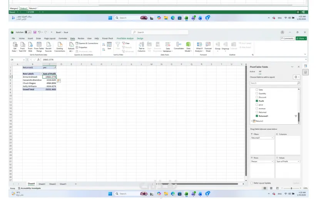Image resolution: width=316 pixels, height=199 pixels.
Task: Check the Quantity field checkbox
Action: point(257,94)
